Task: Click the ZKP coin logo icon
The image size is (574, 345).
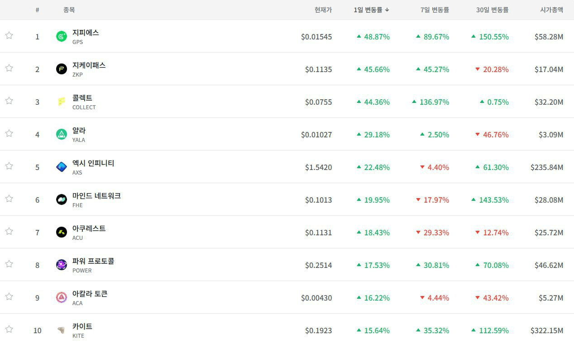Action: [62, 69]
